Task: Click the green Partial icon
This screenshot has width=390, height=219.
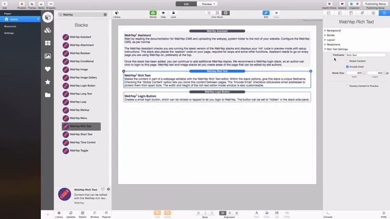Action: [x=153, y=13]
